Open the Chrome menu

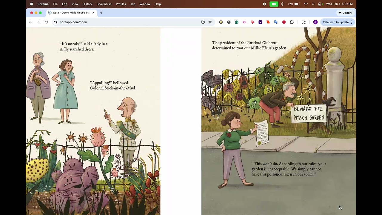[43, 4]
